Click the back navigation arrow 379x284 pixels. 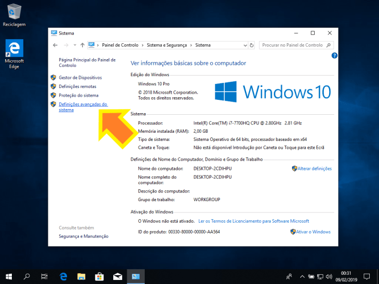[56, 45]
